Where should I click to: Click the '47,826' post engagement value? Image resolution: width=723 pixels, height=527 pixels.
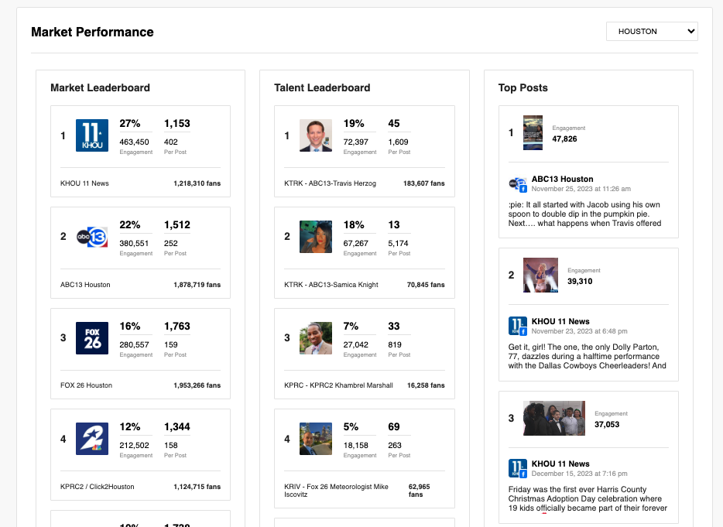click(x=565, y=139)
